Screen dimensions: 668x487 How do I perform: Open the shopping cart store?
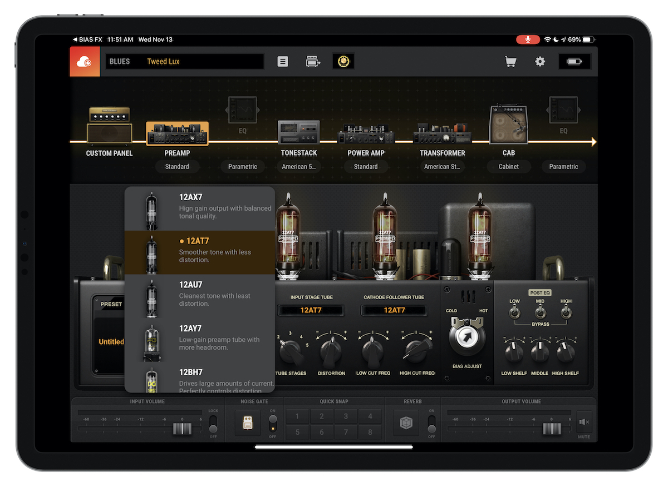[x=510, y=62]
